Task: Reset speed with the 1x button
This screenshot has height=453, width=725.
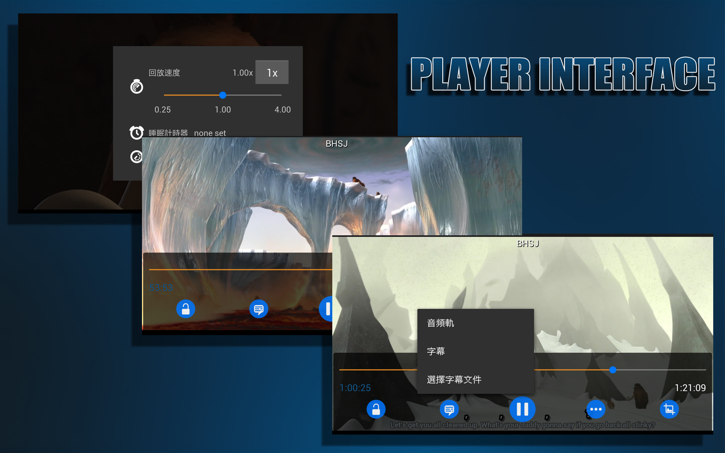Action: tap(272, 72)
